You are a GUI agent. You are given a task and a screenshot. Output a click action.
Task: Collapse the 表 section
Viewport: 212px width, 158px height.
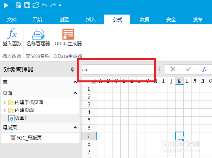click(75, 82)
